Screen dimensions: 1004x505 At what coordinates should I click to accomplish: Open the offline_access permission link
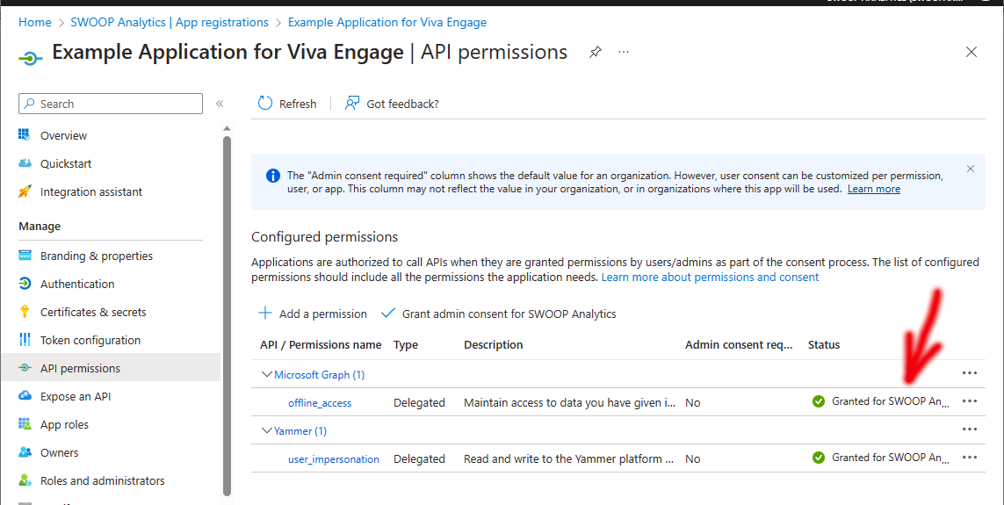tap(320, 402)
